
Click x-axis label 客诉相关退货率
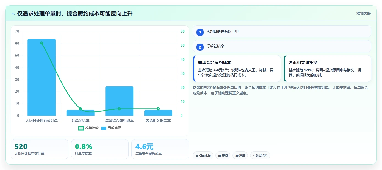click(158, 121)
